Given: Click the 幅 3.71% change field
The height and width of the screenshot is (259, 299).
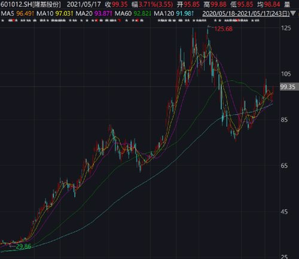Looking at the screenshot, I should (152, 4).
